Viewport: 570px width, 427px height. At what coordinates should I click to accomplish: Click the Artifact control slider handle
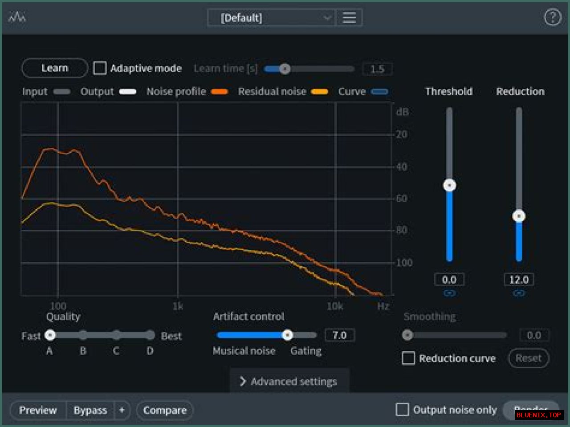[288, 335]
